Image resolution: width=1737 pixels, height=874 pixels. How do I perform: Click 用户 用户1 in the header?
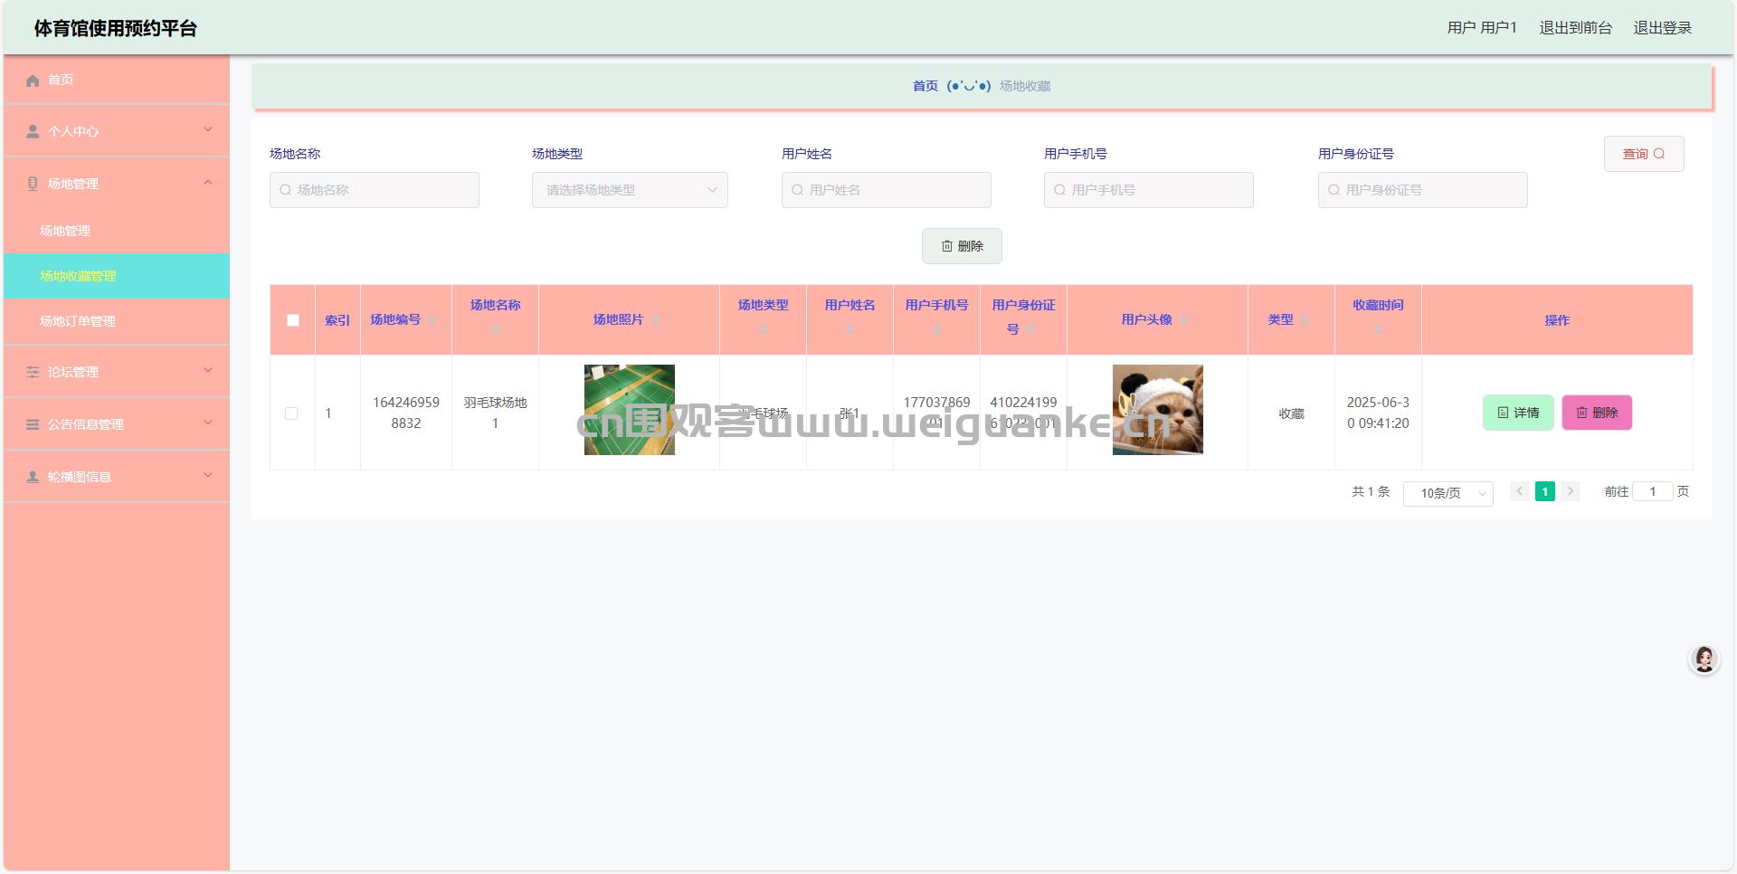pos(1482,28)
